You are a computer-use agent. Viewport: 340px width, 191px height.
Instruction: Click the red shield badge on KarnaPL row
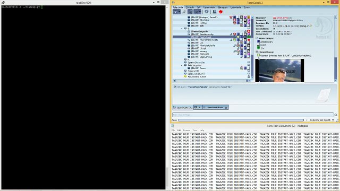pos(231,18)
